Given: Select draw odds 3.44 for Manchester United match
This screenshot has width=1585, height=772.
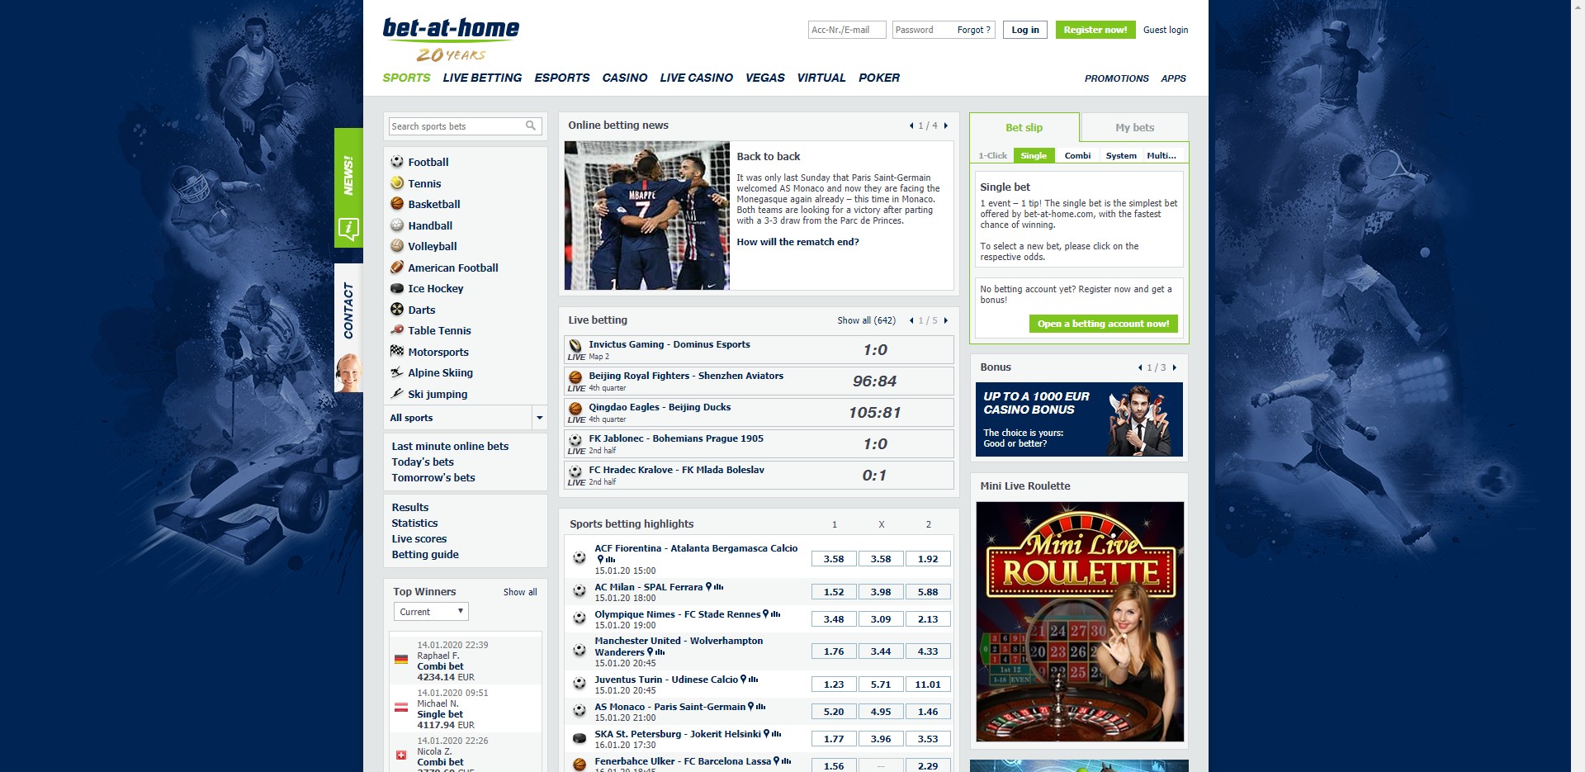Looking at the screenshot, I should 881,651.
